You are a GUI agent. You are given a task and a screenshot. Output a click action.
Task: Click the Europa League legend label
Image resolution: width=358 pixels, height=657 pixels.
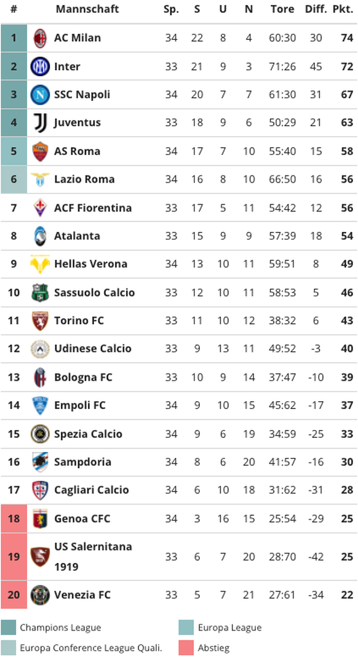click(229, 627)
